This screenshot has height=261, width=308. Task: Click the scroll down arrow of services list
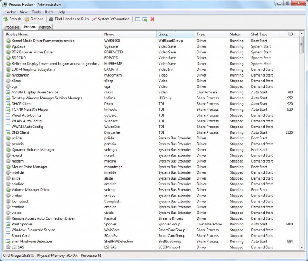pos(301,247)
